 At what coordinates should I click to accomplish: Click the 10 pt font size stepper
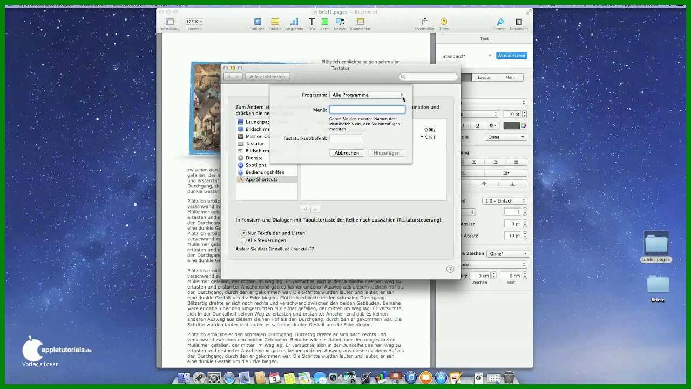524,114
